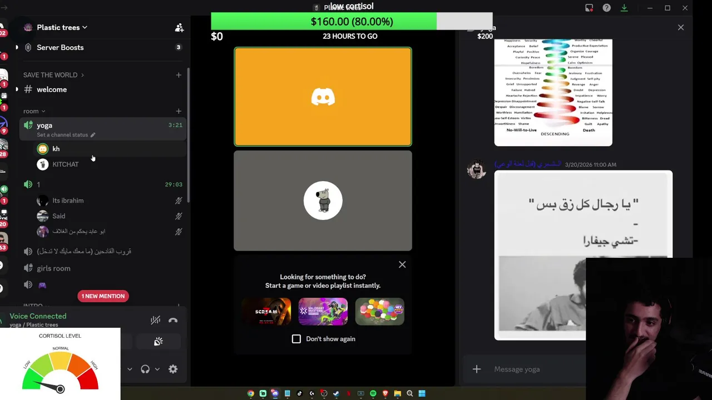Click the red icon beside the help button
Image resolution: width=712 pixels, height=400 pixels.
coord(589,8)
